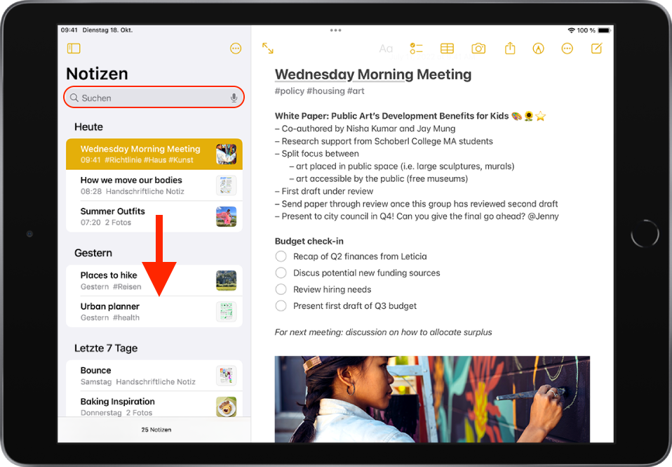
Task: Check off Discus potential new funding sources
Action: coord(281,273)
